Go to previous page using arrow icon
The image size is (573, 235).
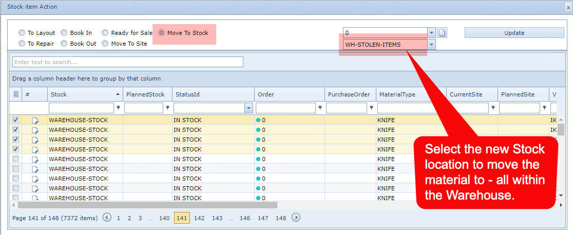pyautogui.click(x=107, y=218)
